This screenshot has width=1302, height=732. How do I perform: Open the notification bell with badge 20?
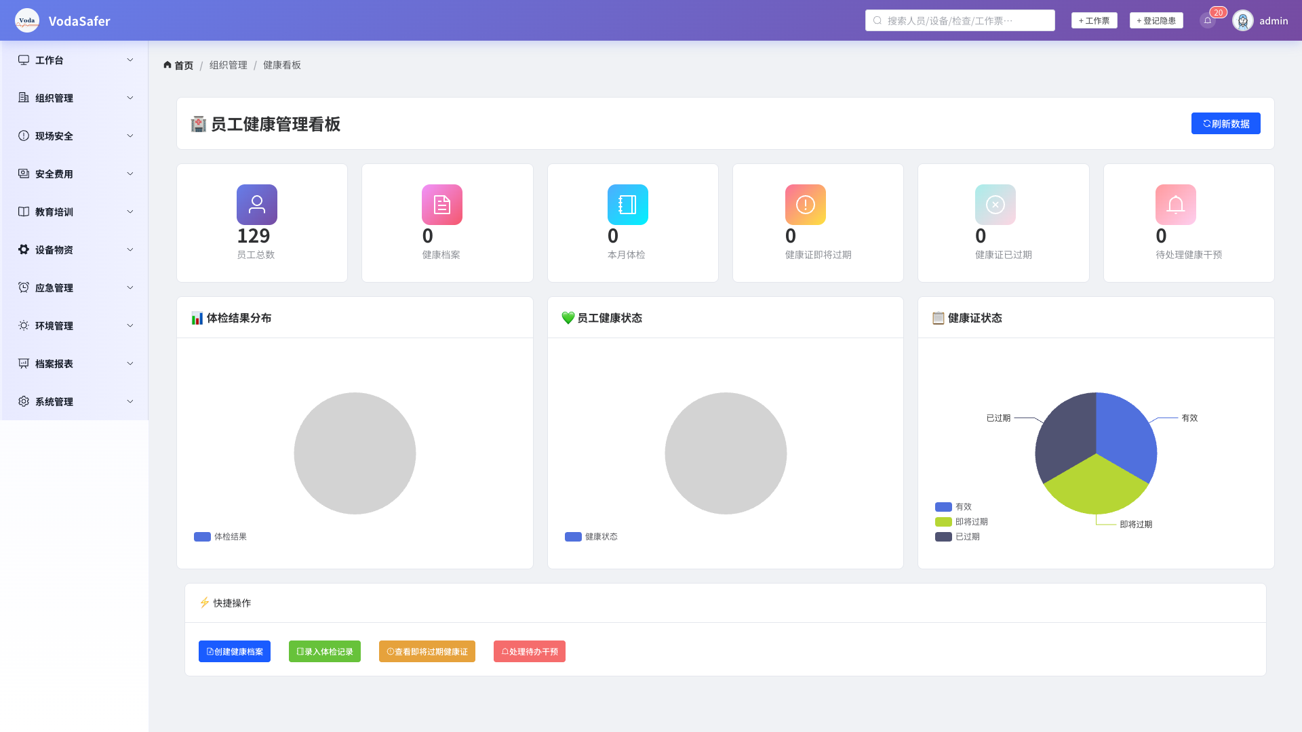[x=1208, y=20]
